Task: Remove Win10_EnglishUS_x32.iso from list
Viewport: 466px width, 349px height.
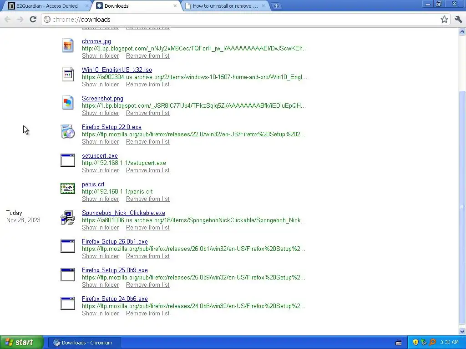Action: pyautogui.click(x=148, y=84)
